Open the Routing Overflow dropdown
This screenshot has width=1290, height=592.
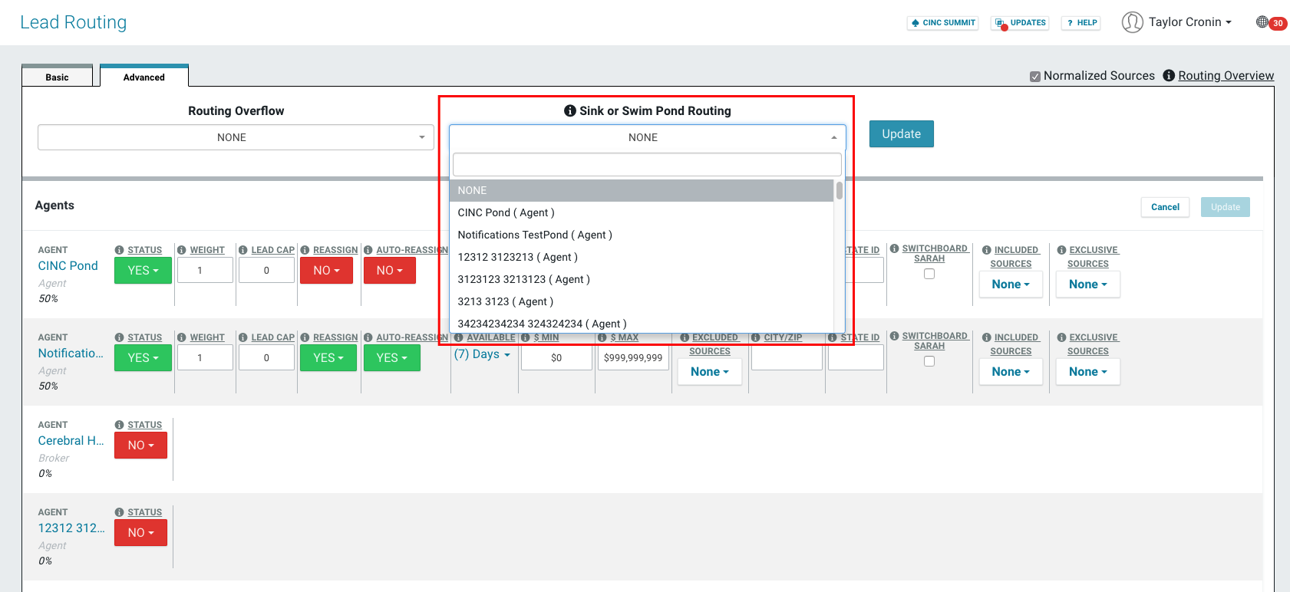[x=236, y=137]
